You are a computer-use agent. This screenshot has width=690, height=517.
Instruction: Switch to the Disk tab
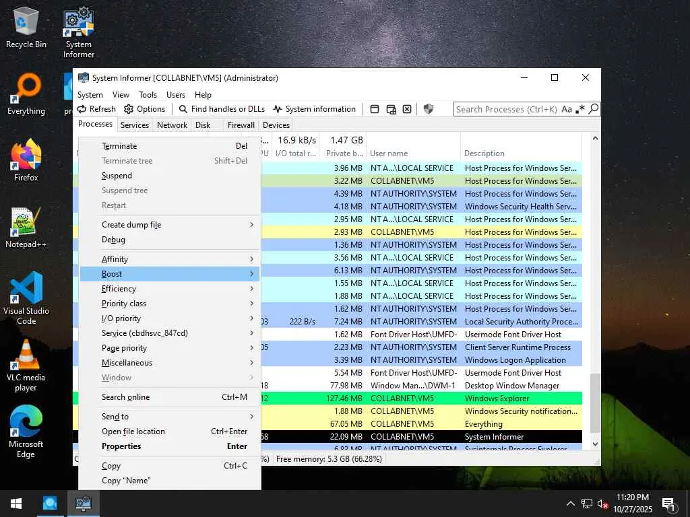(203, 125)
